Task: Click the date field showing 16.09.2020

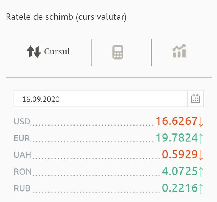Action: pyautogui.click(x=101, y=99)
